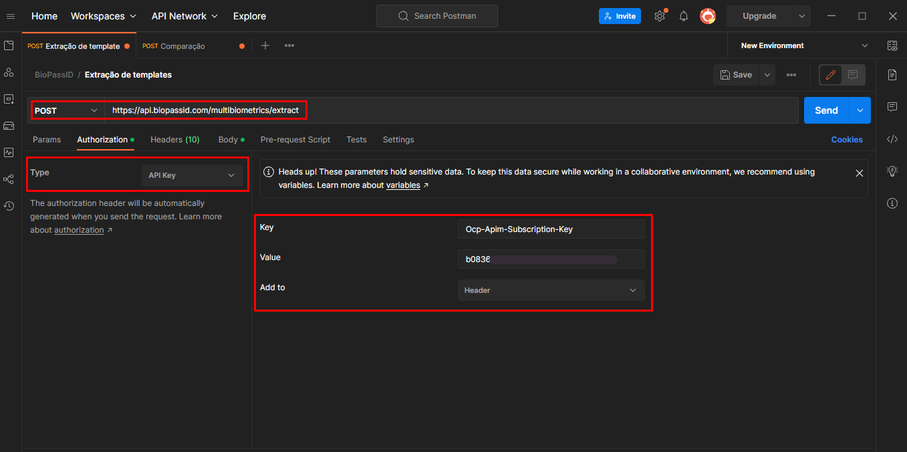907x452 pixels.
Task: Open the Upgrade dropdown arrow
Action: 802,16
